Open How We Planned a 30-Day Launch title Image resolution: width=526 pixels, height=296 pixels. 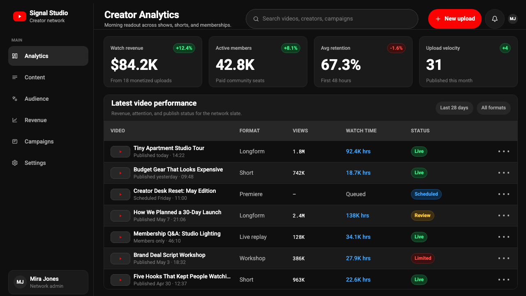tap(178, 212)
